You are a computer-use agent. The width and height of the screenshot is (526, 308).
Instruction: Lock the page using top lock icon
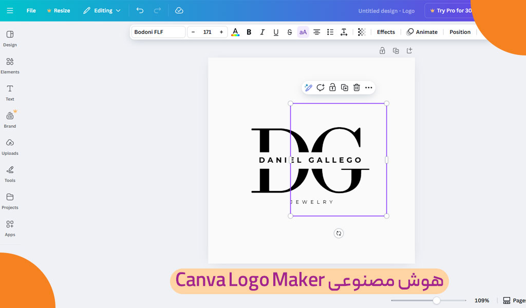(382, 51)
